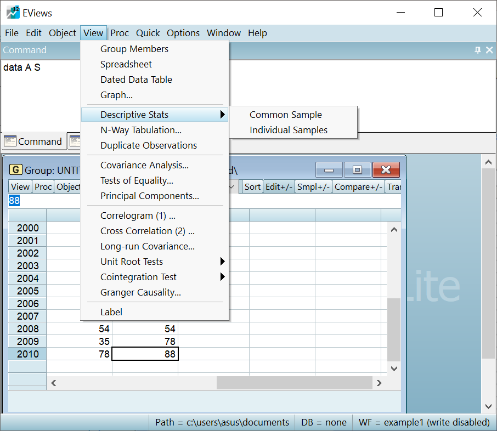Open Covariance Analysis from View menu

[x=144, y=165]
